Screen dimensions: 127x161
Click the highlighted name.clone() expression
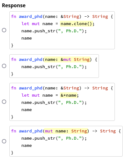(76, 24)
